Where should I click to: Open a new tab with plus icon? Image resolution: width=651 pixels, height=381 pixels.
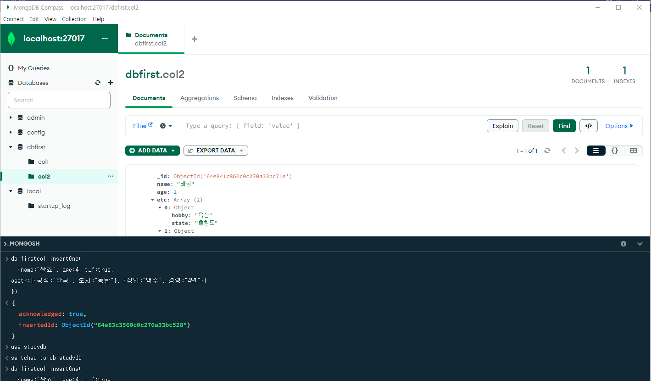(195, 39)
